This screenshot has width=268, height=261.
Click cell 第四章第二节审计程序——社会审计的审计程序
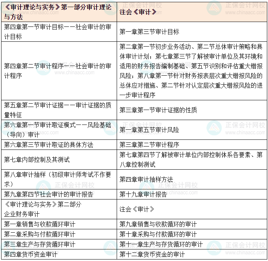59,71
